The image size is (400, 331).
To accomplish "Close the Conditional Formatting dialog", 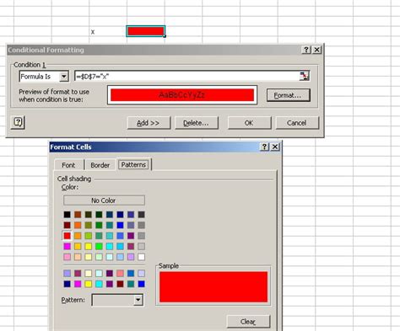I will pos(316,50).
